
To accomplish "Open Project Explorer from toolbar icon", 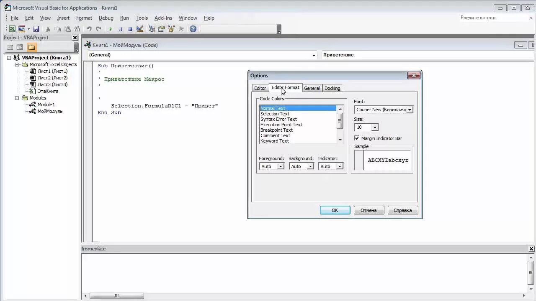I will coord(152,29).
